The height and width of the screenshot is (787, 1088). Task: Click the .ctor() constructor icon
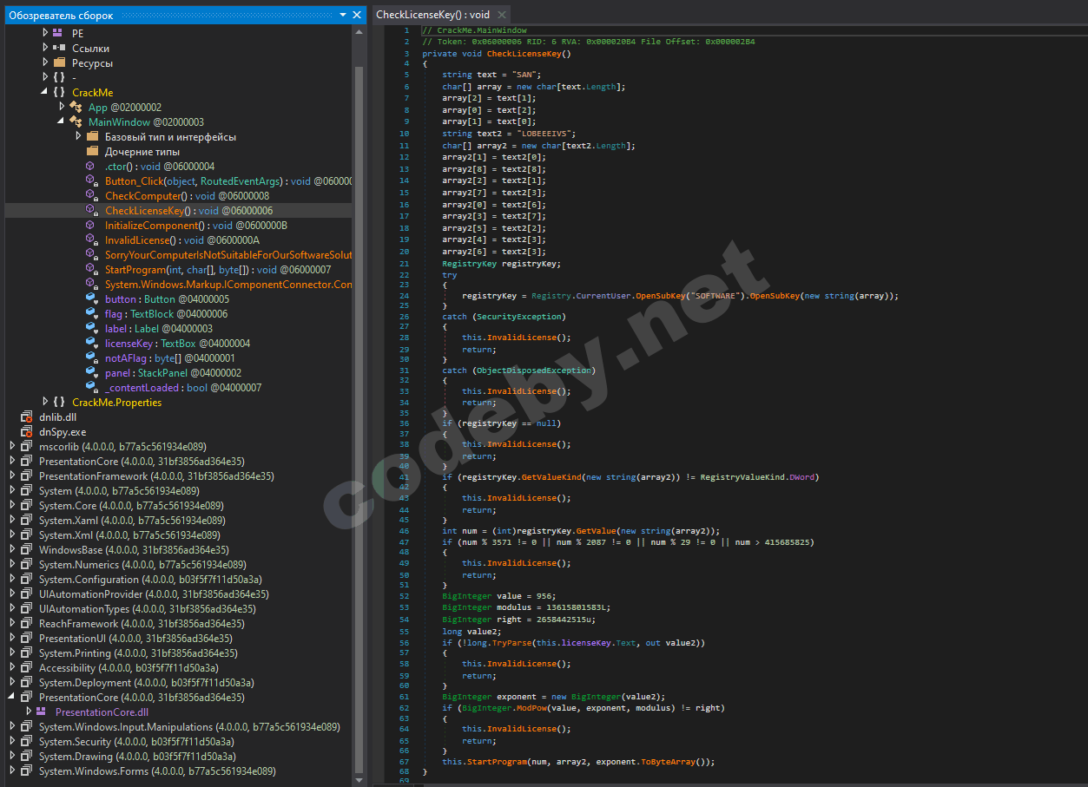click(x=91, y=166)
